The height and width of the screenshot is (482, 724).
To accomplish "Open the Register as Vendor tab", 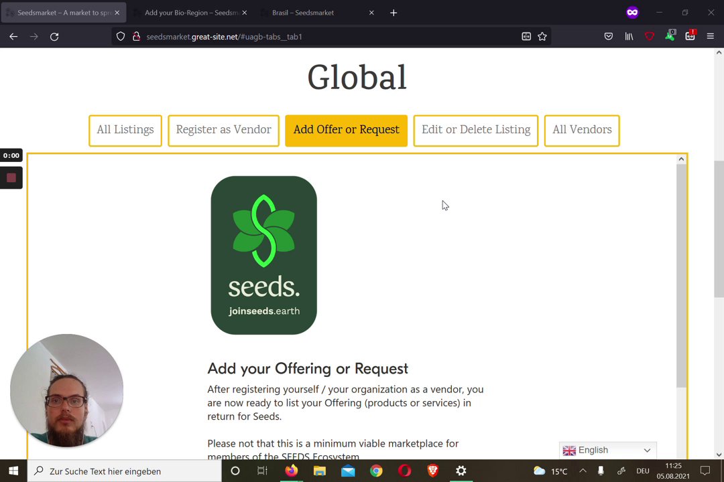I will coord(223,131).
